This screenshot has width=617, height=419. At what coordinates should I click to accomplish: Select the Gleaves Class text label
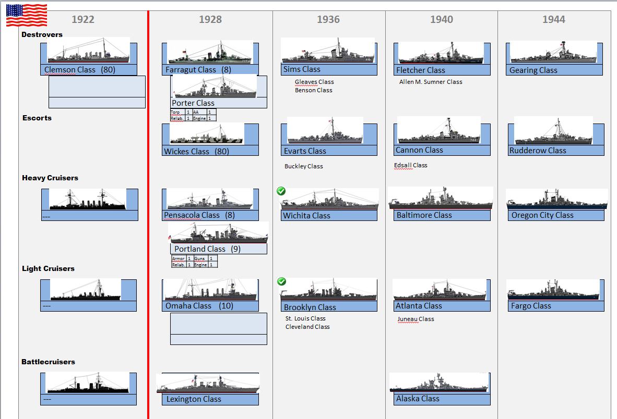[x=314, y=82]
